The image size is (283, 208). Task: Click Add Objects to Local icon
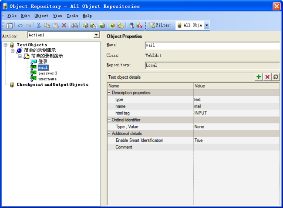85,25
